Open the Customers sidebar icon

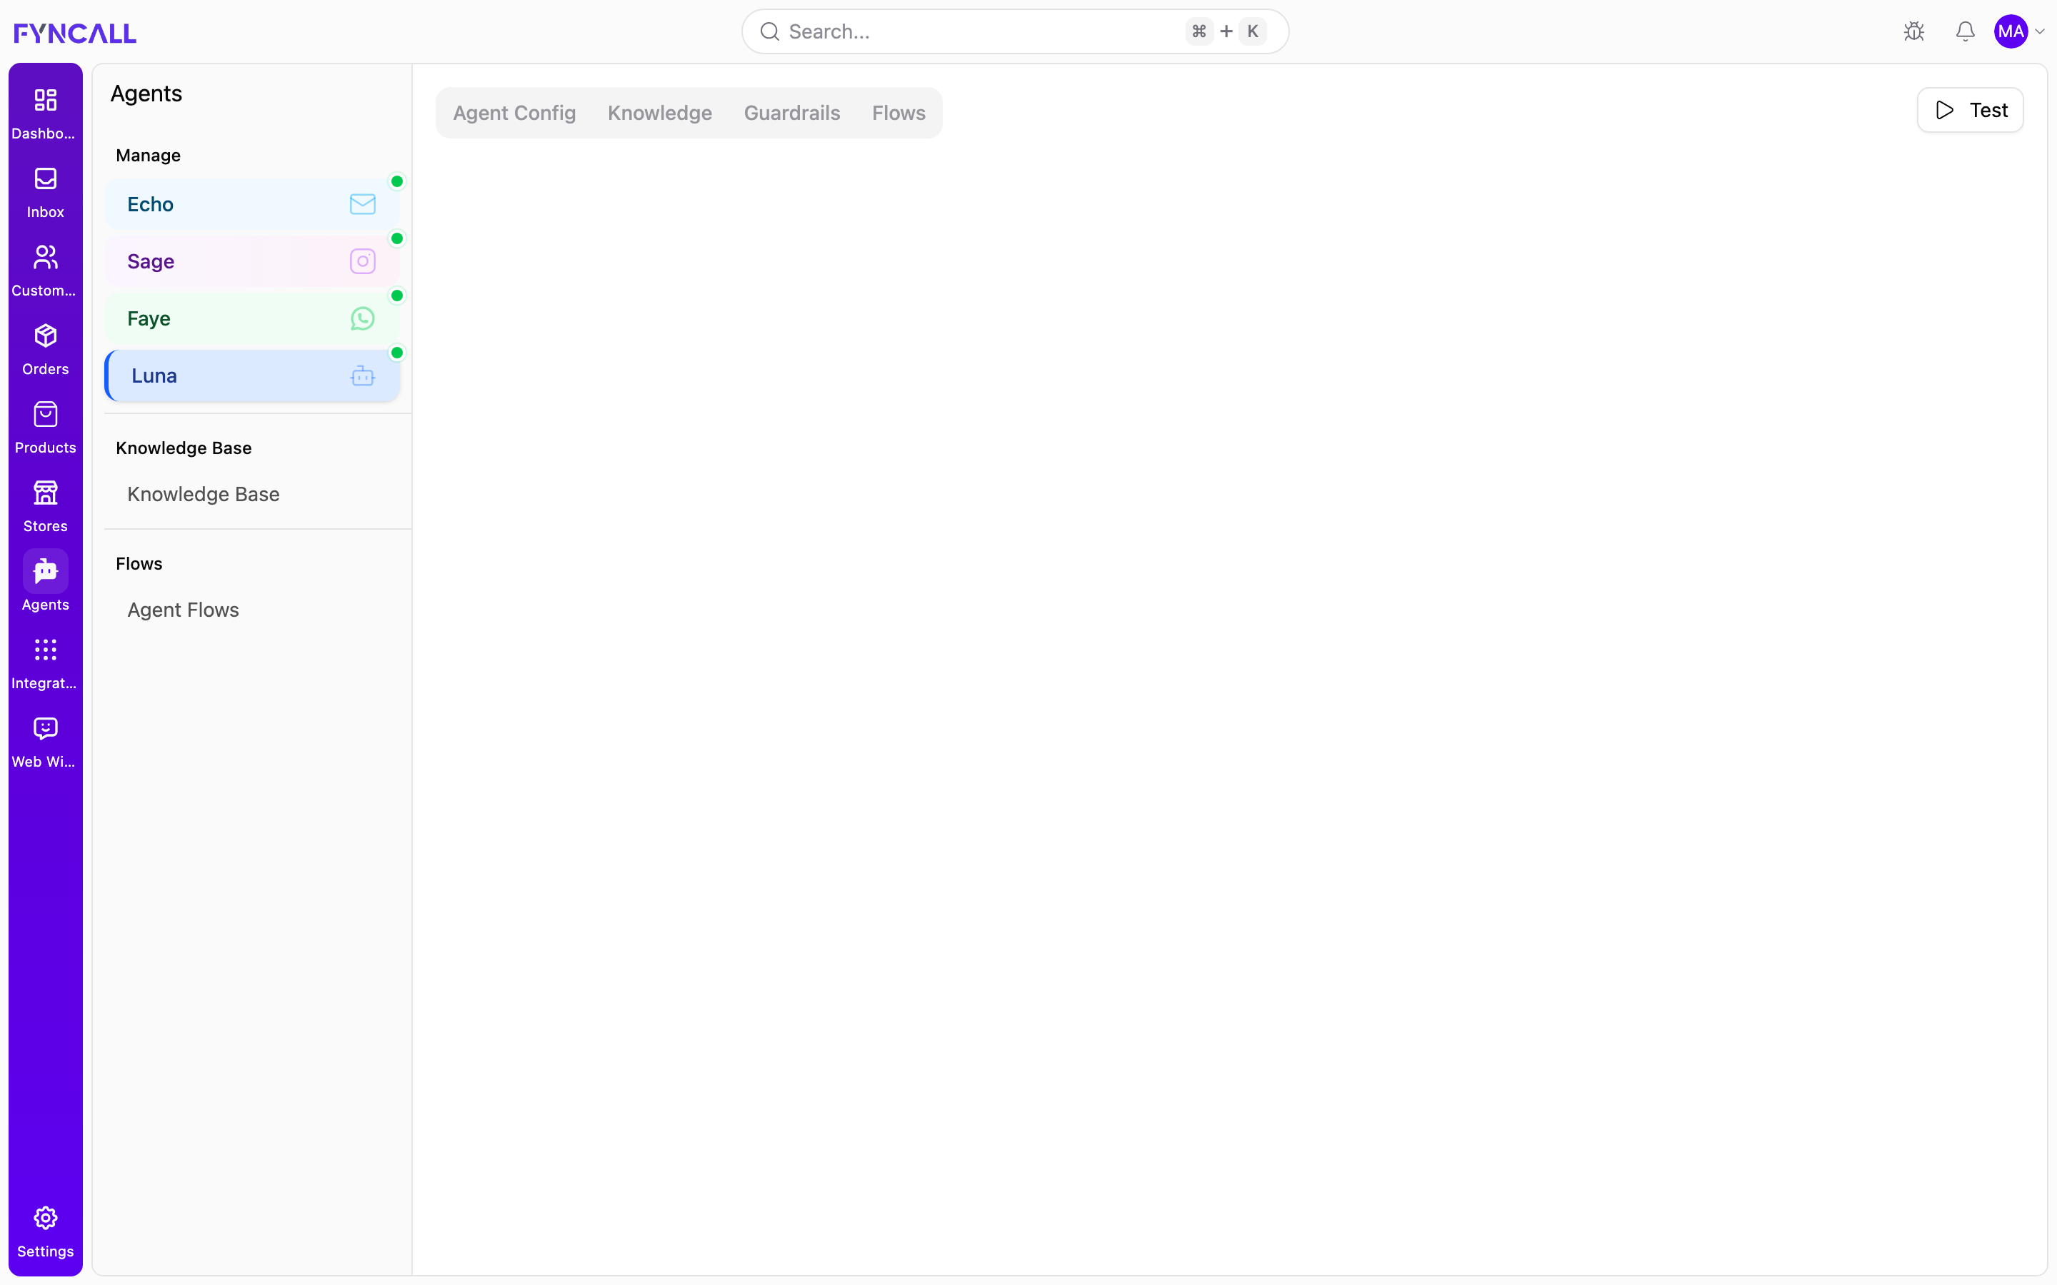coord(45,258)
